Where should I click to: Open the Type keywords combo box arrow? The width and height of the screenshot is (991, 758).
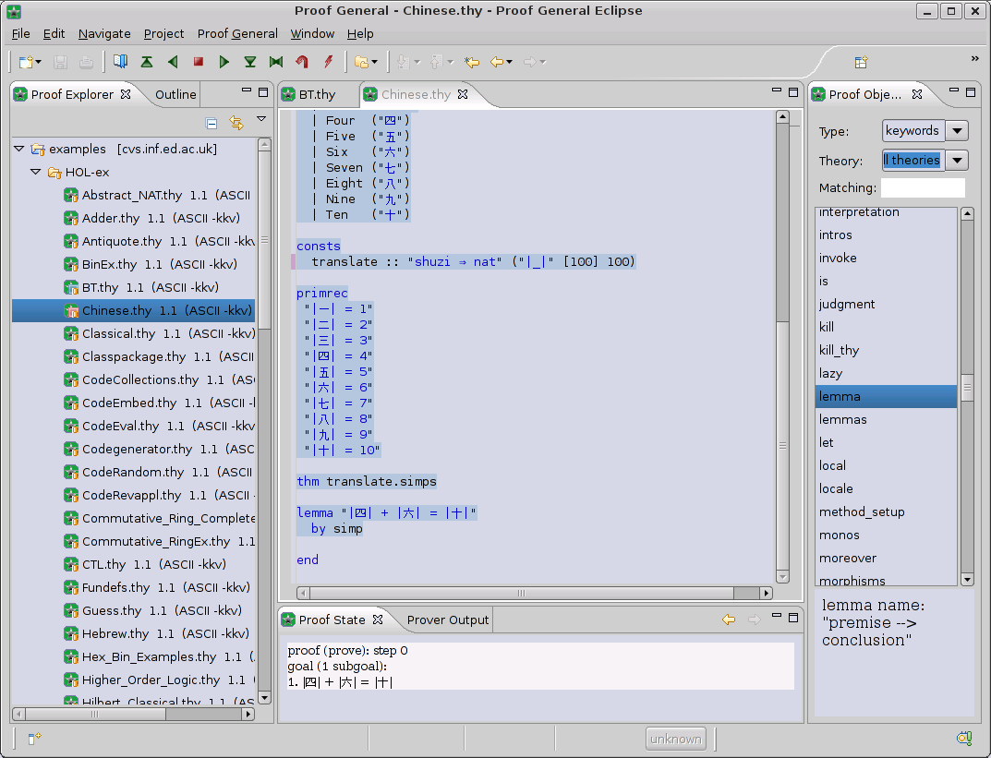[x=958, y=131]
